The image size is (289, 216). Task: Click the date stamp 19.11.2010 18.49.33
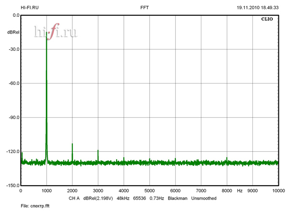[257, 8]
